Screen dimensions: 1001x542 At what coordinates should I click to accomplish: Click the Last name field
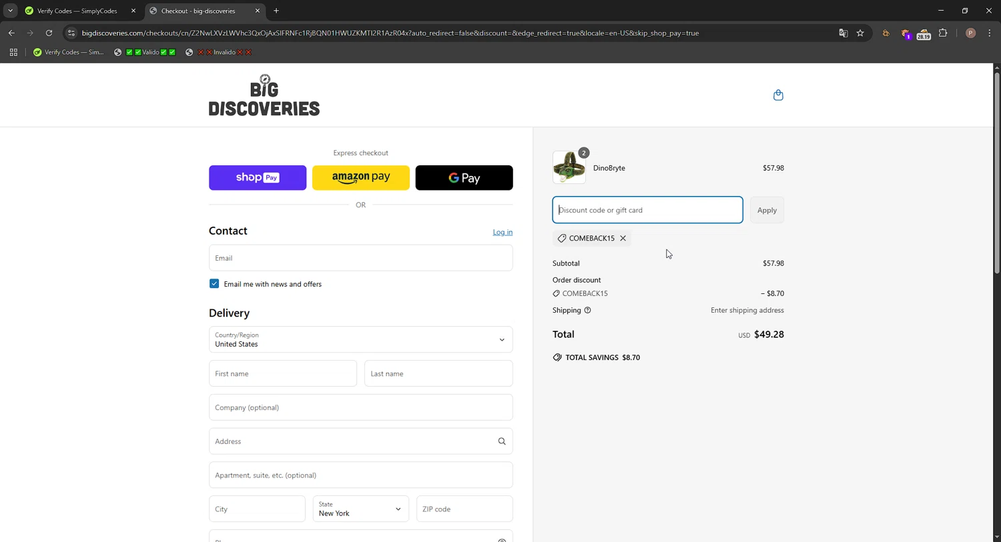click(x=438, y=373)
